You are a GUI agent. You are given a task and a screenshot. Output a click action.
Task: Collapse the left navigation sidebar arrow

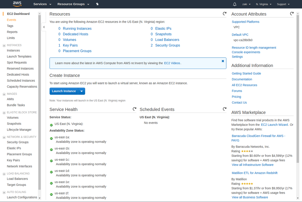44,27
